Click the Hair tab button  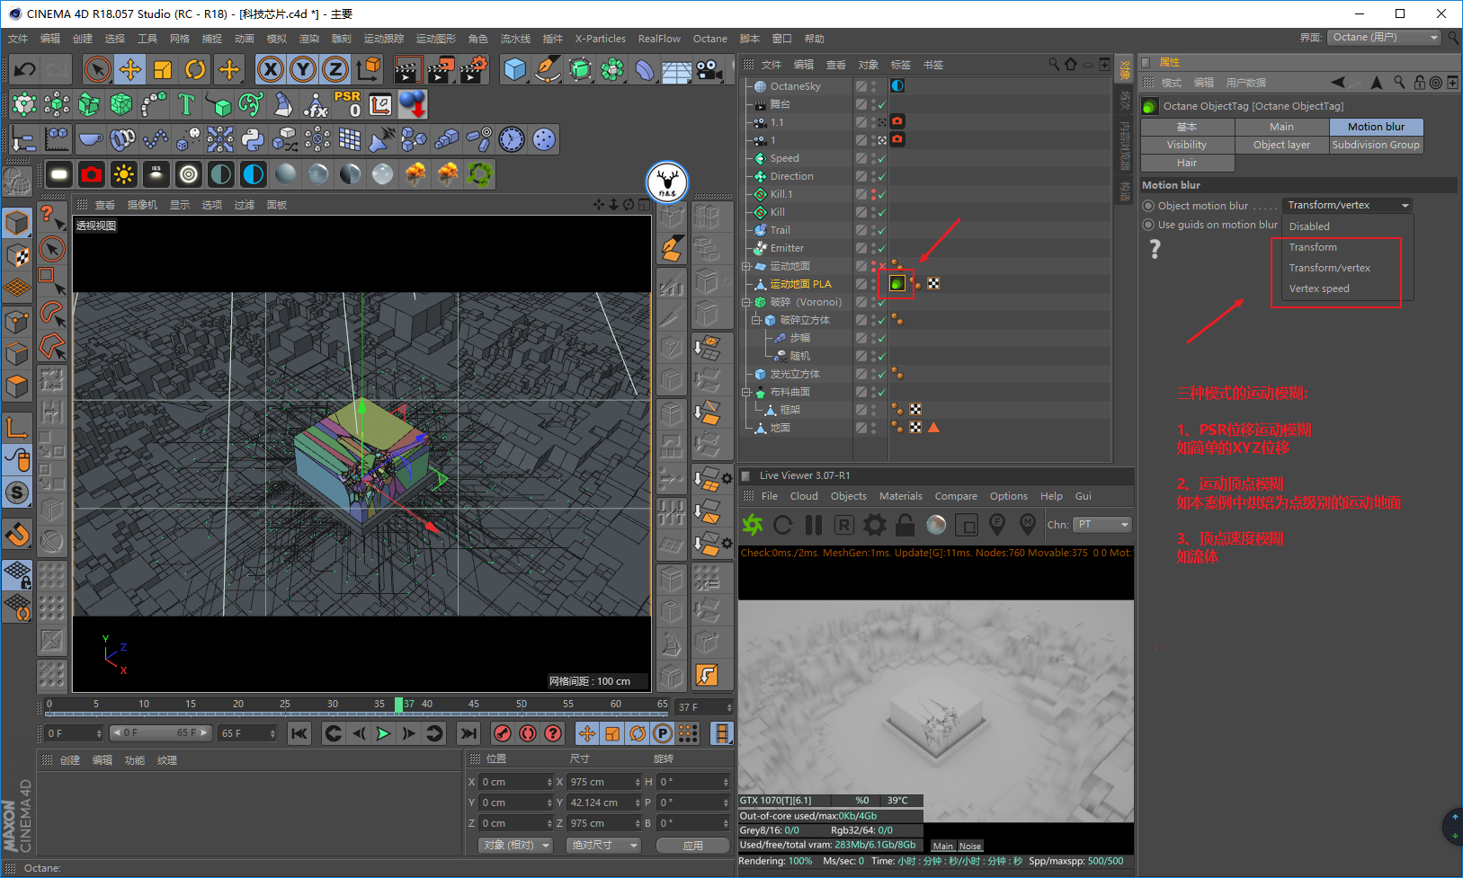[1187, 163]
